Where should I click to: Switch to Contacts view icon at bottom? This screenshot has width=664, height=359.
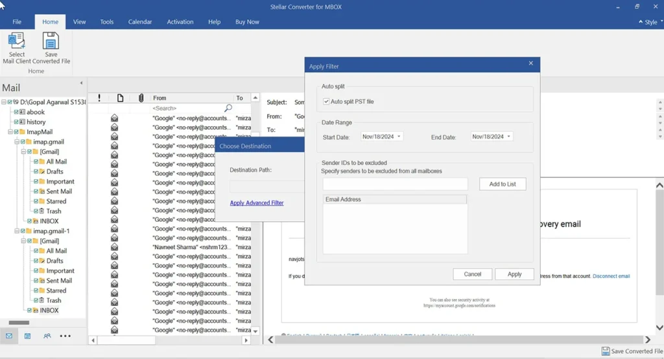click(x=47, y=336)
